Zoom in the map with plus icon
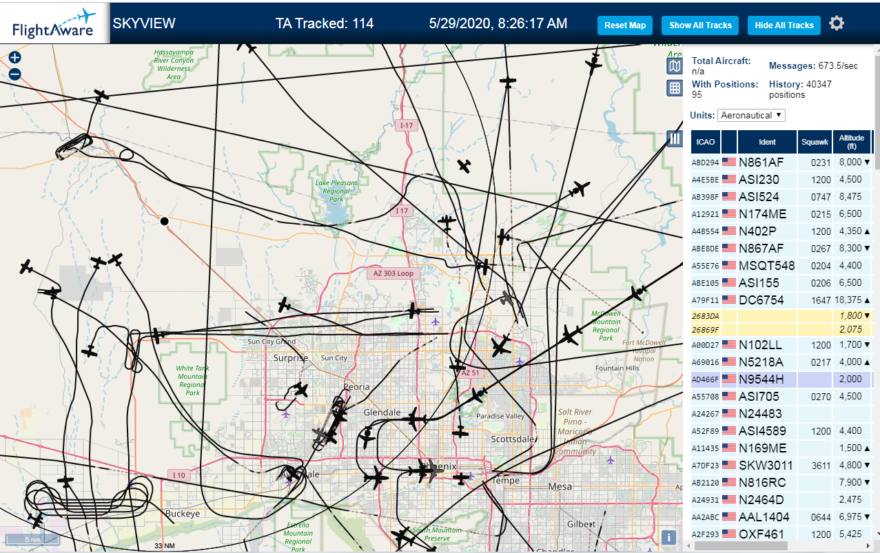The width and height of the screenshot is (880, 553). [x=14, y=58]
